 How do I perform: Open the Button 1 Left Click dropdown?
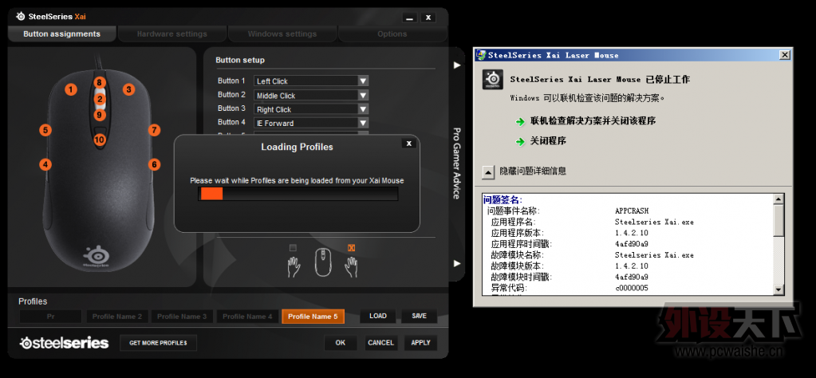(311, 81)
